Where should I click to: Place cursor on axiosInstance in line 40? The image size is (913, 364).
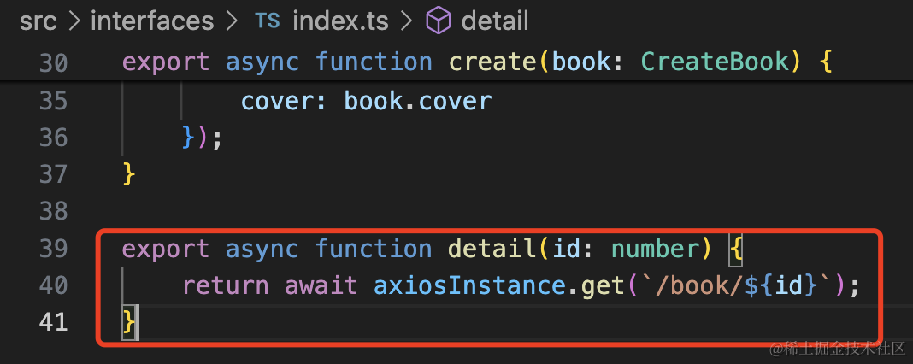pyautogui.click(x=470, y=285)
